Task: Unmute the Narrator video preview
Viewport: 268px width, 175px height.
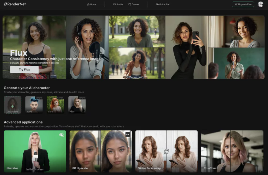Action: (61, 135)
